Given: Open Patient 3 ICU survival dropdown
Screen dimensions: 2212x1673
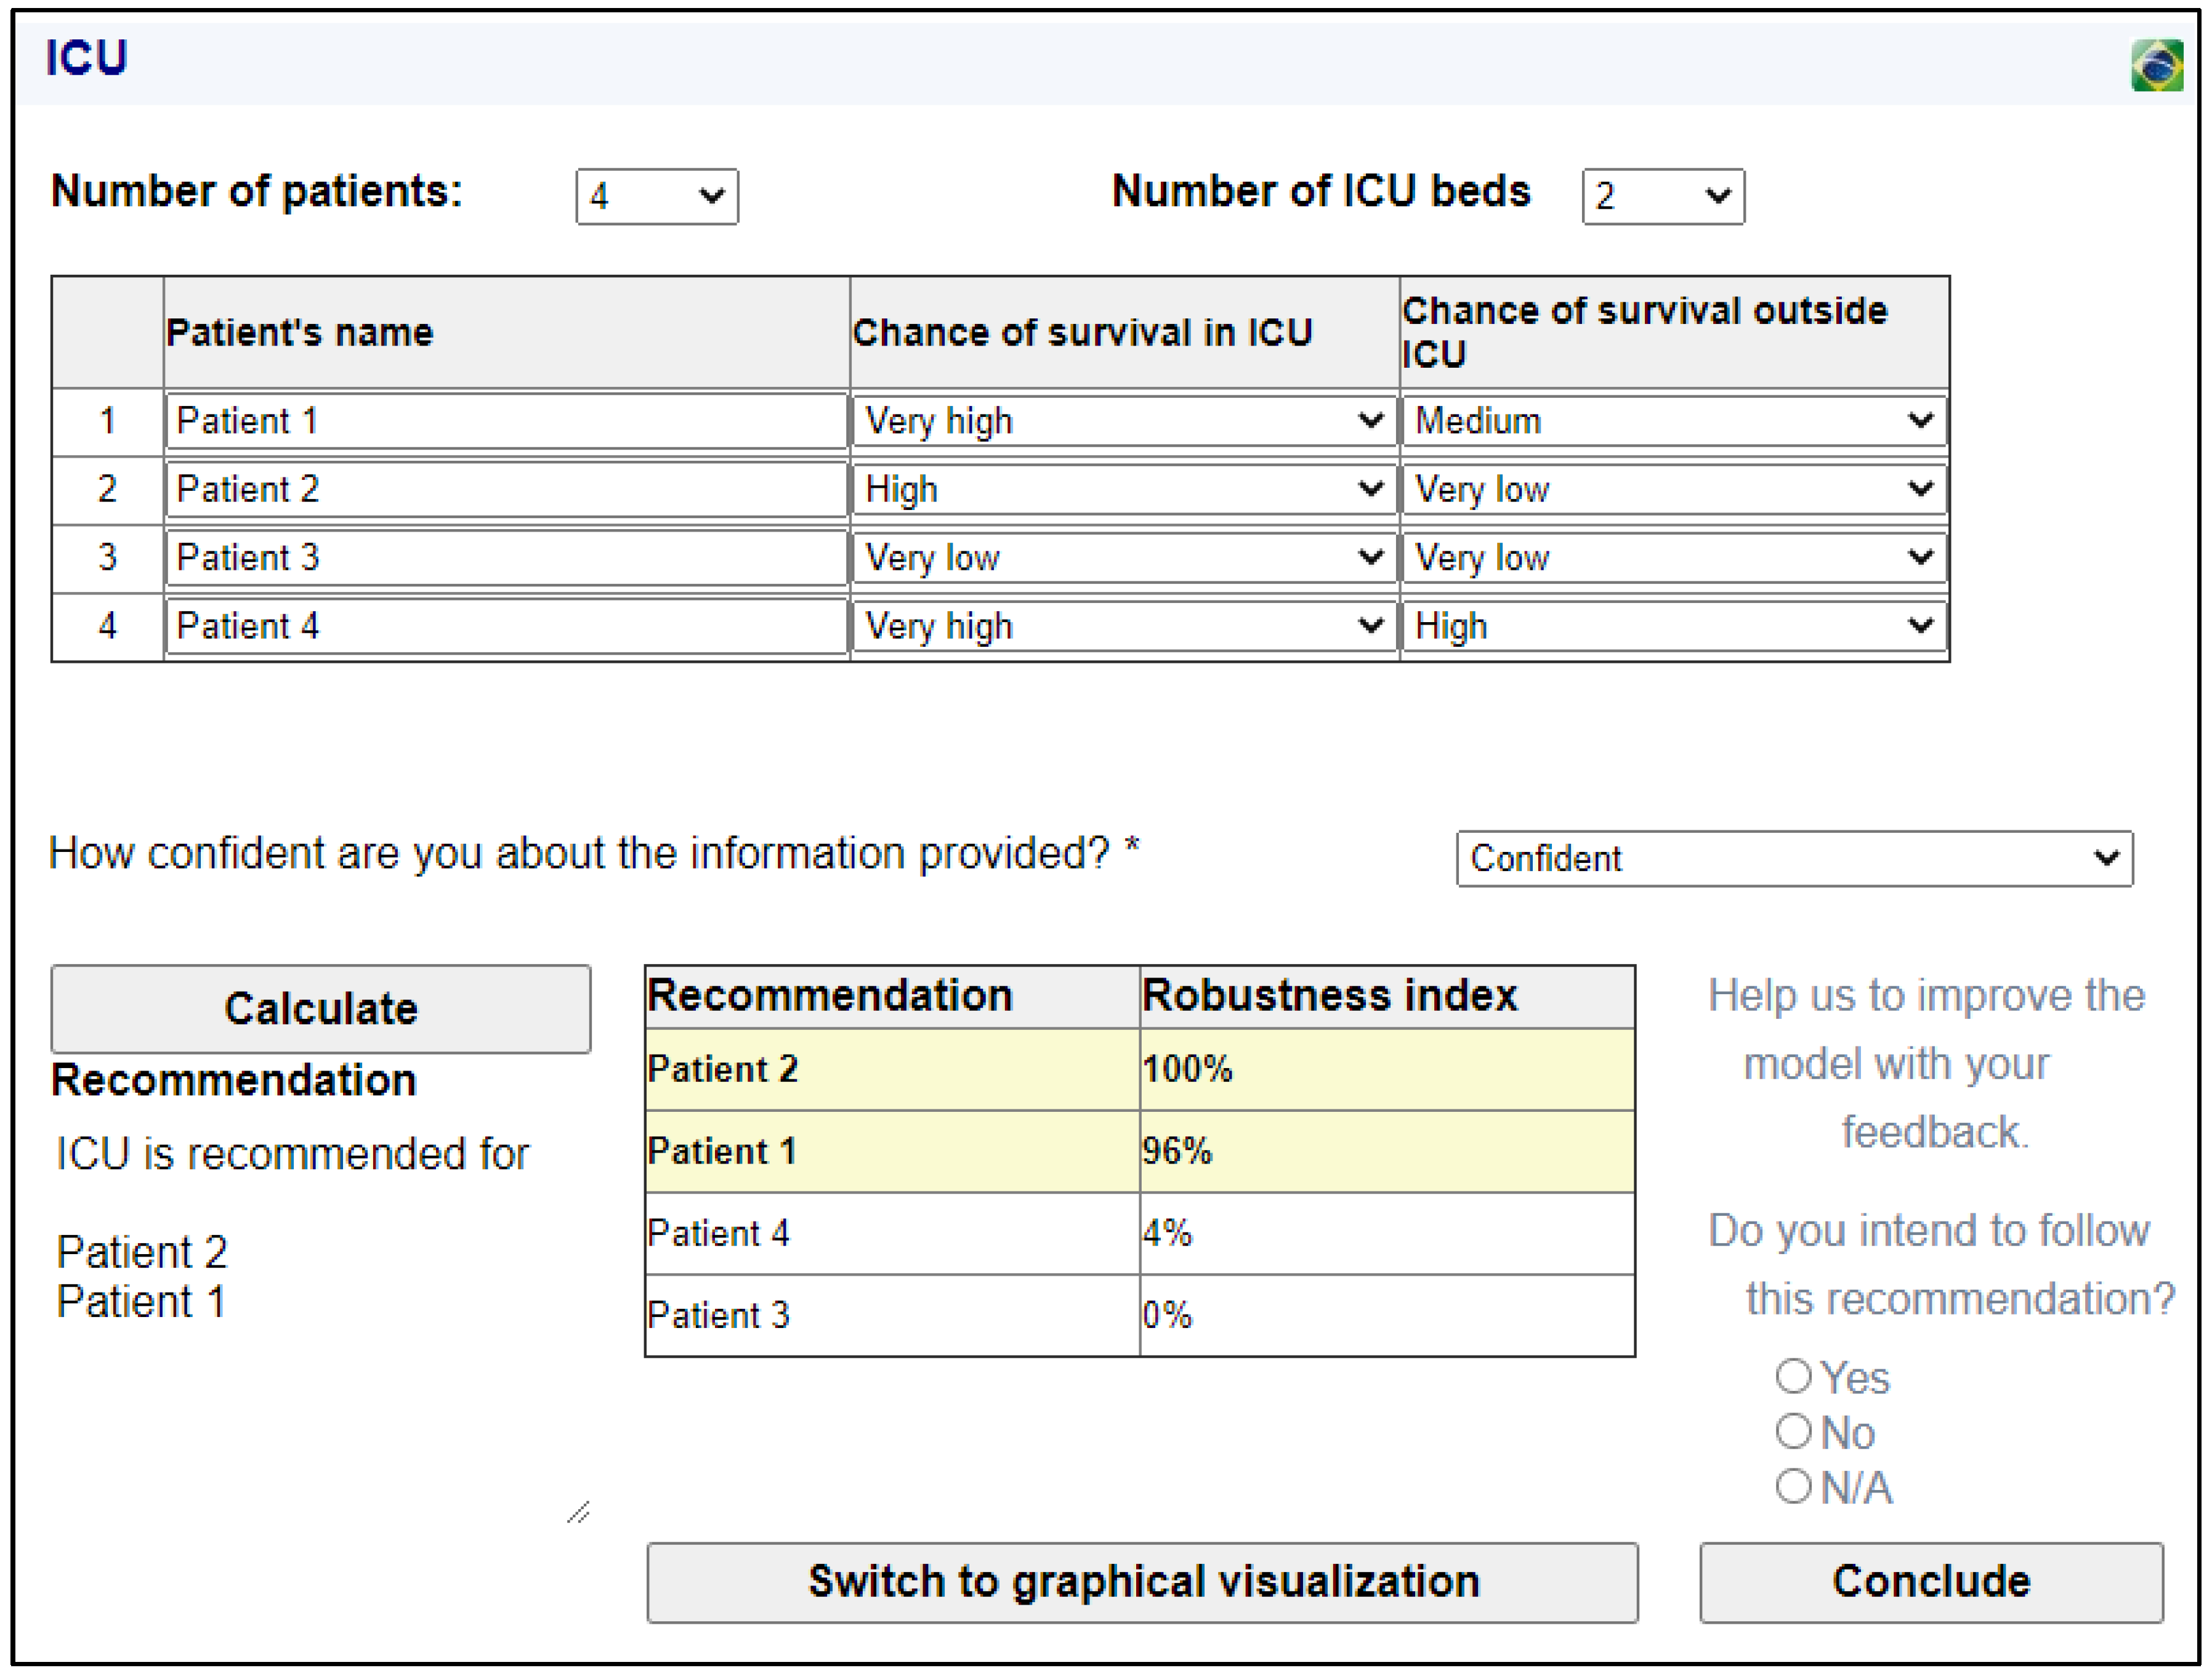Looking at the screenshot, I should tap(1124, 557).
